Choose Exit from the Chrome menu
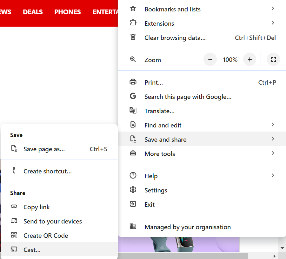Image resolution: width=286 pixels, height=259 pixels. (x=202, y=204)
